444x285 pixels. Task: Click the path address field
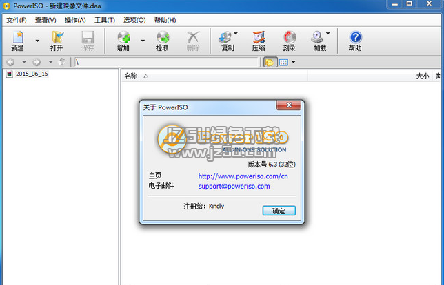pos(167,62)
